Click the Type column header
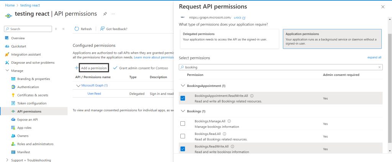392x162 pixels. click(x=133, y=77)
